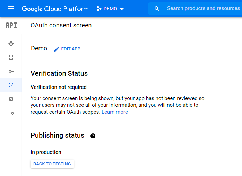This screenshot has width=242, height=176.
Task: Select the OAuth consent screen sidebar icon
Action: point(11,85)
